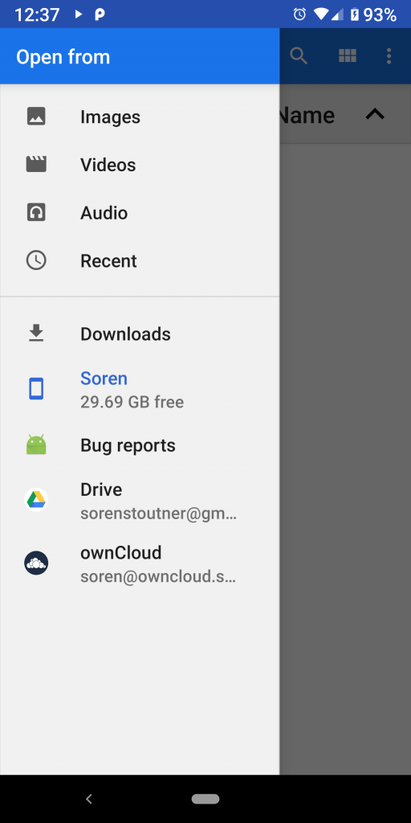The image size is (411, 823).
Task: Tap the Soren phone storage icon
Action: [x=36, y=389]
